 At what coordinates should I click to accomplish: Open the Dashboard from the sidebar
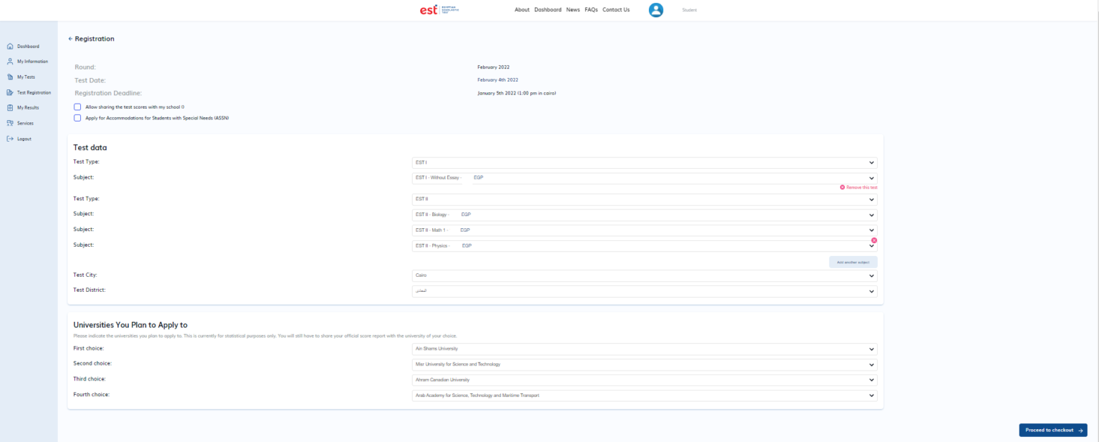click(27, 46)
